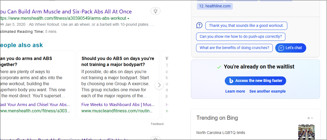Click North Carolina LGBTQ limits trending item
The width and height of the screenshot is (327, 140).
(x=221, y=133)
